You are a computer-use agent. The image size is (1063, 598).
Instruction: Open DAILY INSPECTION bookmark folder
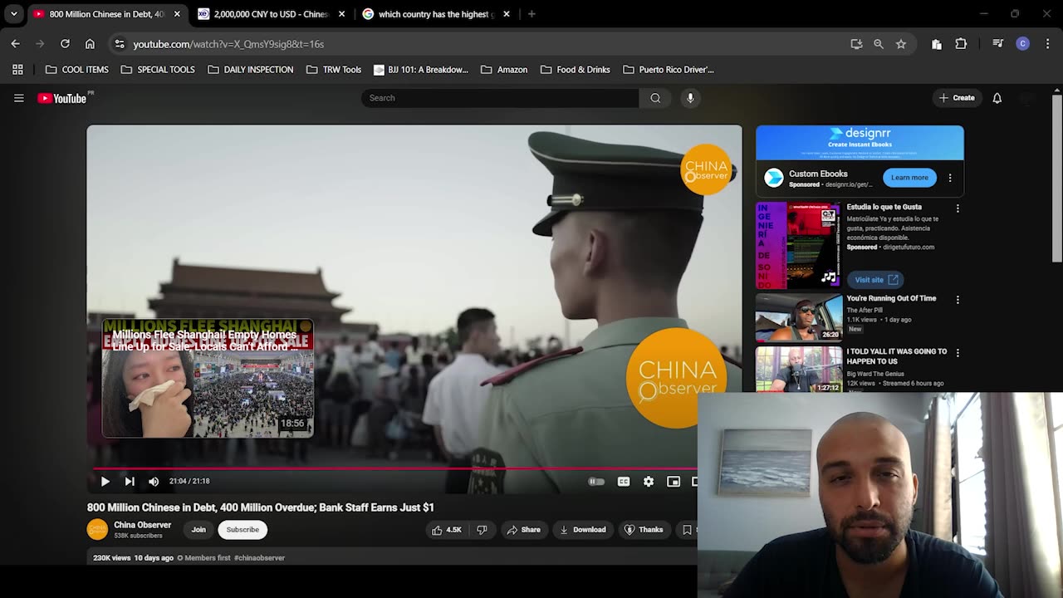251,70
